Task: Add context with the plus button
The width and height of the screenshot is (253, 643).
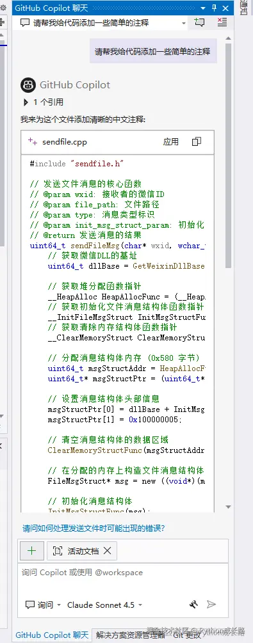Action: [x=31, y=551]
